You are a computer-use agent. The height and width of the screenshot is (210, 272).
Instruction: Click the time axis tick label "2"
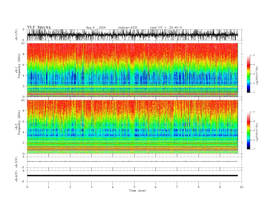[70, 187]
